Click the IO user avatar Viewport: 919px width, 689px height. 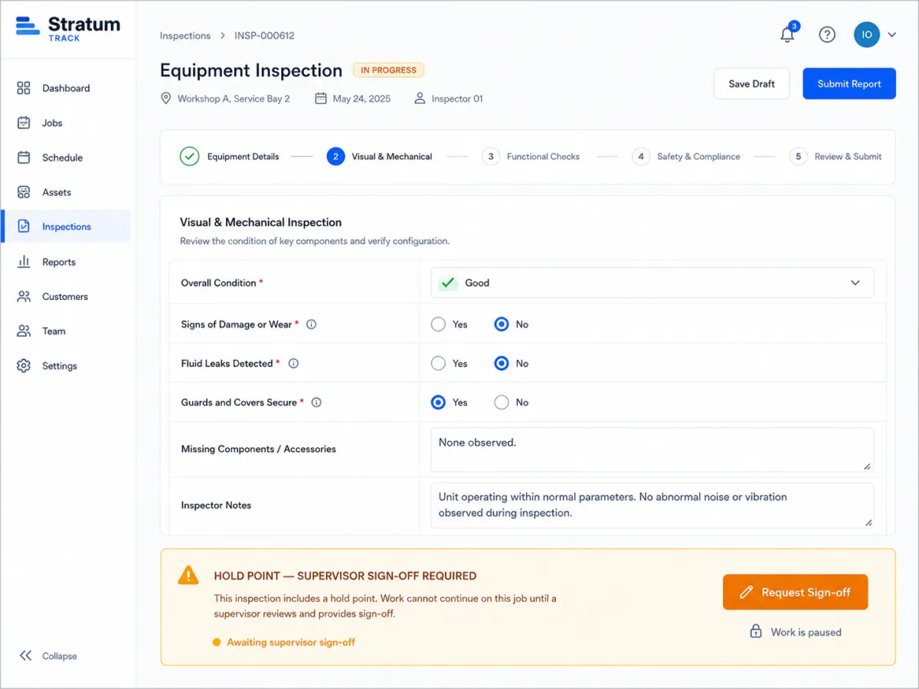[x=867, y=34]
